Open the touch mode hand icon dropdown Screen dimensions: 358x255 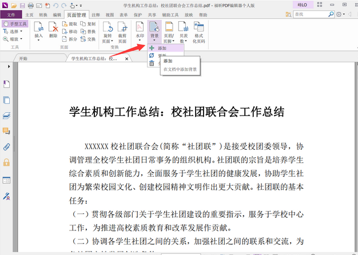74,5
